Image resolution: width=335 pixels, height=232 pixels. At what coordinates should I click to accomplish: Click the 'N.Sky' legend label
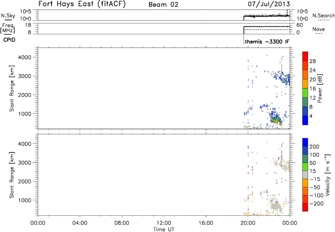pyautogui.click(x=8, y=15)
